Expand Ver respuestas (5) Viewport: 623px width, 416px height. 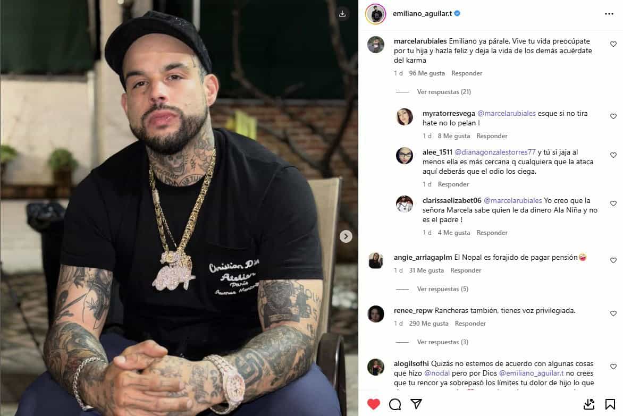[443, 289]
